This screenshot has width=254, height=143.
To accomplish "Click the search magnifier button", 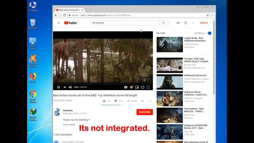I will [x=164, y=23].
